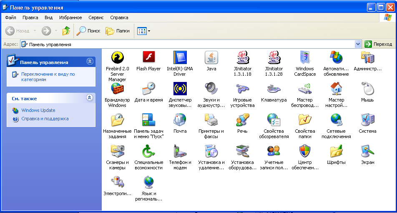397x213 pixels.
Task: Open Сетевые подключения icon
Action: click(336, 120)
